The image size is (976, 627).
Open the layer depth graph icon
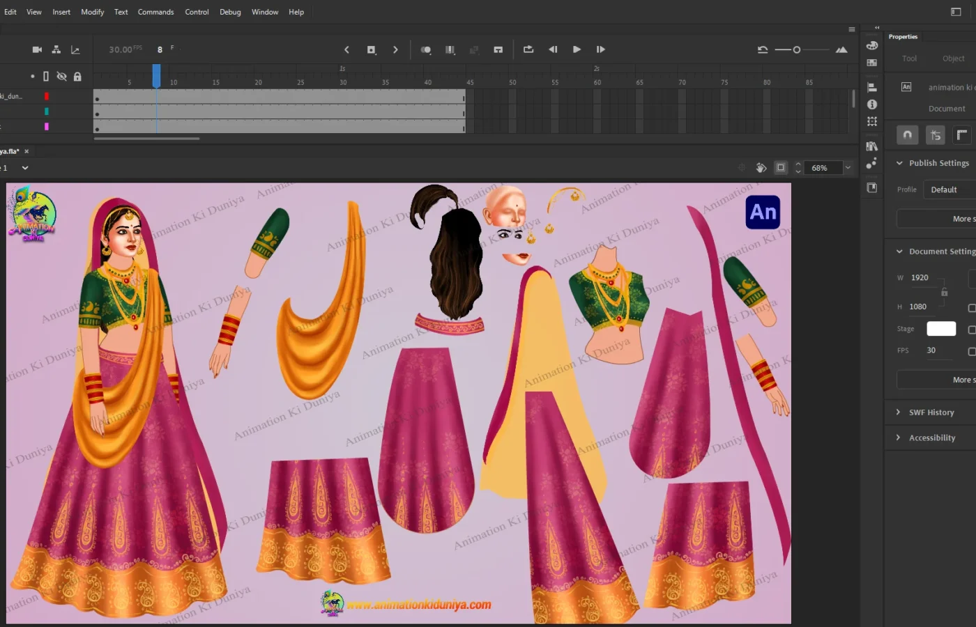pos(75,49)
